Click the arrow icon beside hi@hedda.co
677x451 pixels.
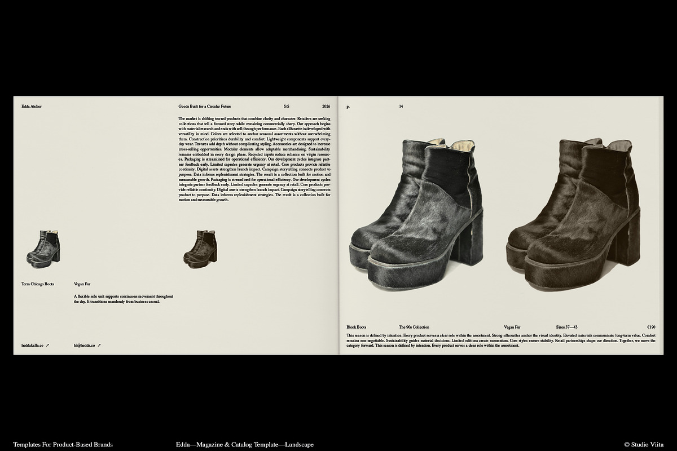click(x=99, y=344)
